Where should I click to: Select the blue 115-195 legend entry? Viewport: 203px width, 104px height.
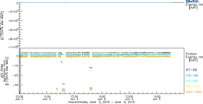(192, 76)
